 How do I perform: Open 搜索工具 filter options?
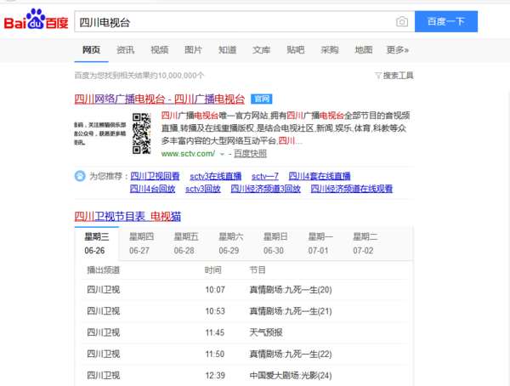394,76
